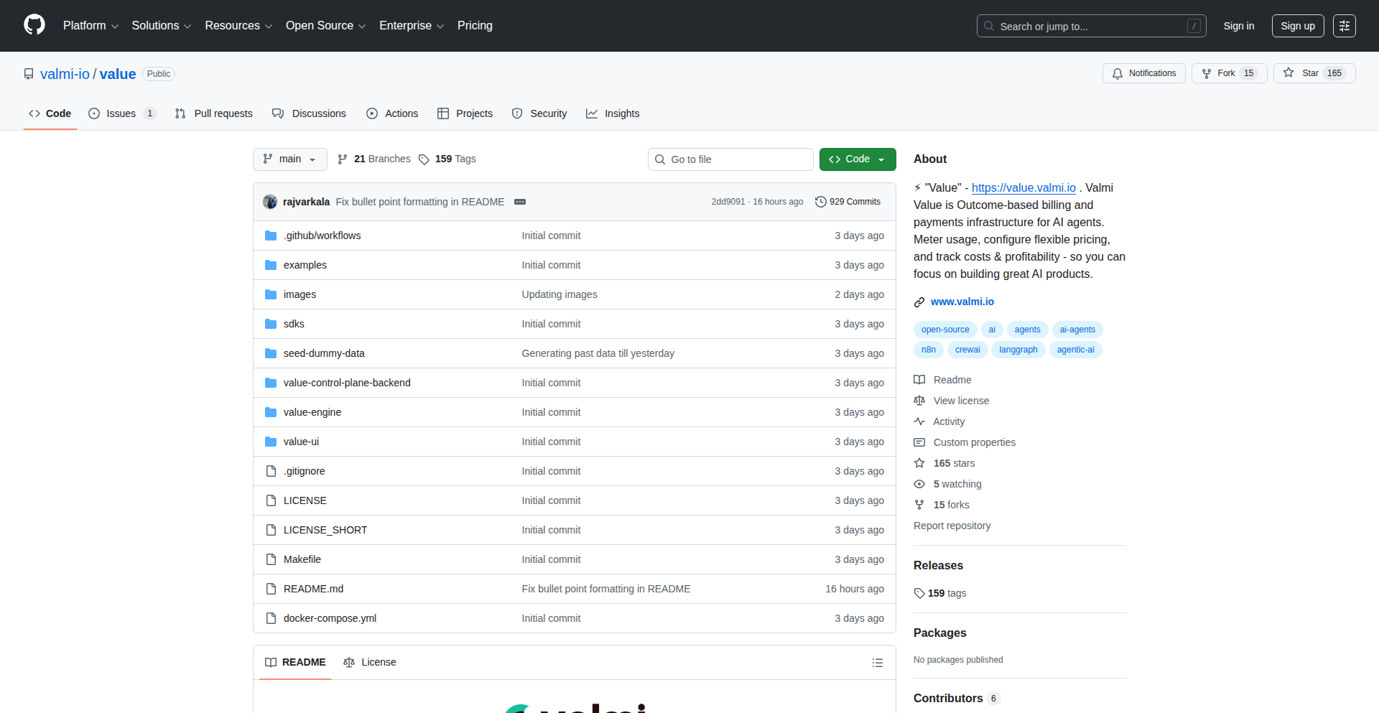
Task: Switch to the License tab
Action: coord(370,662)
